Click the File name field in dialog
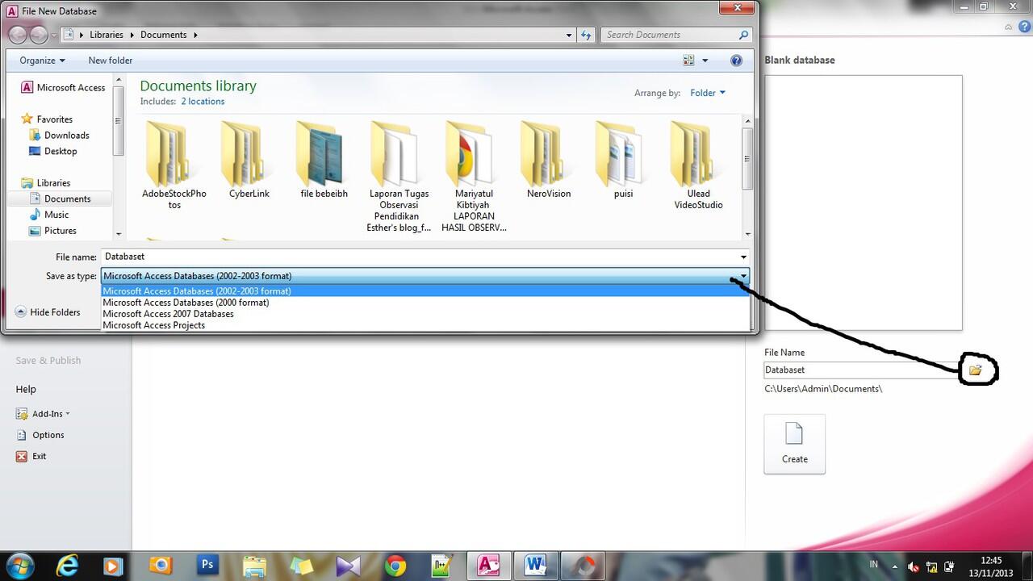This screenshot has height=581, width=1033. [420, 257]
